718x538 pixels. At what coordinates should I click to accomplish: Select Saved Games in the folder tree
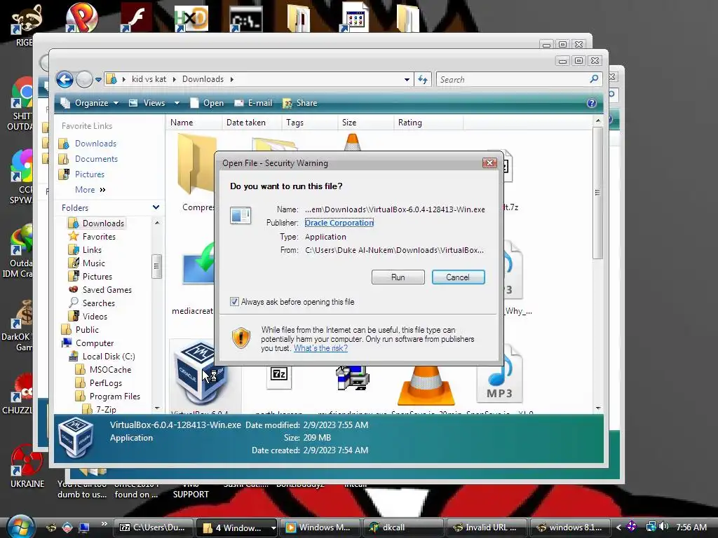[107, 289]
